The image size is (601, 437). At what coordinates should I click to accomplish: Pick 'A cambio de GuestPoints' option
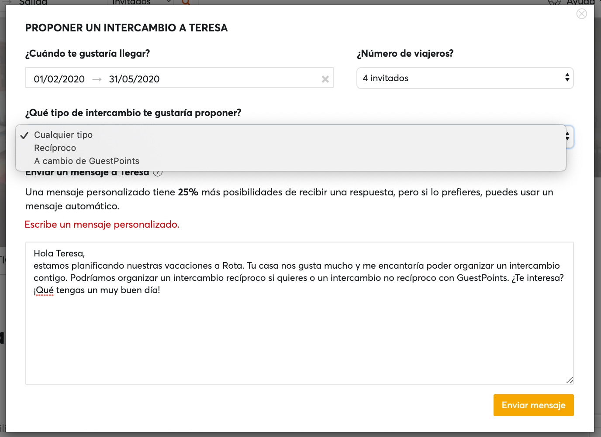(290, 161)
